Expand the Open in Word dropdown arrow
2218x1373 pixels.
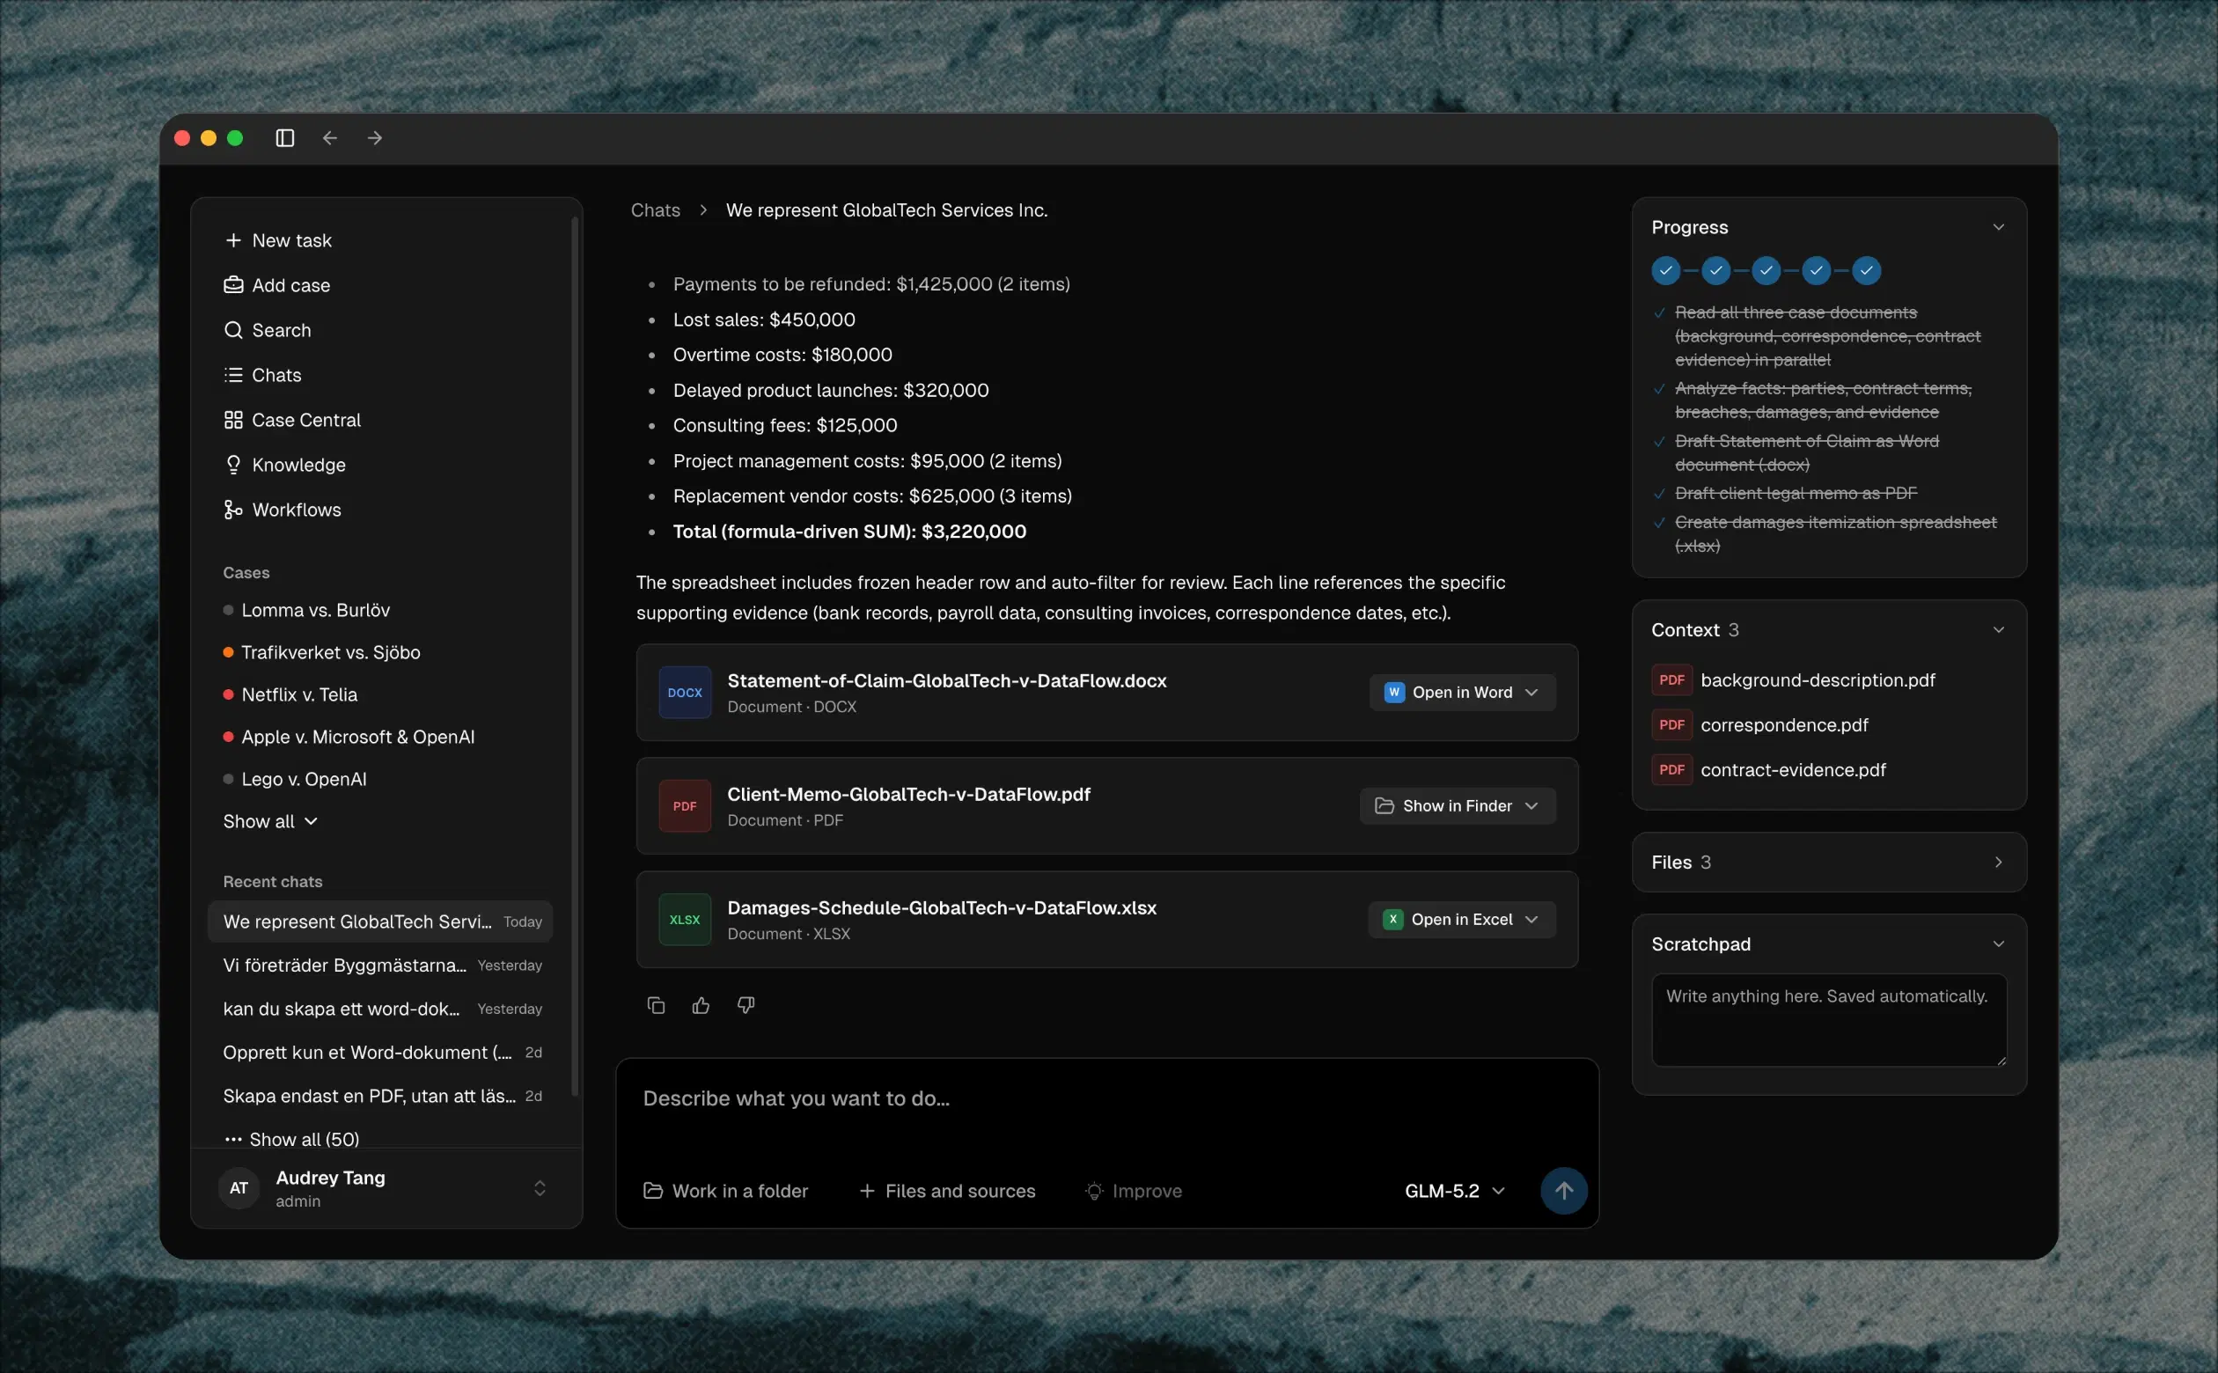pos(1532,693)
